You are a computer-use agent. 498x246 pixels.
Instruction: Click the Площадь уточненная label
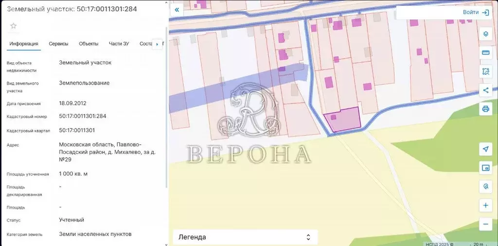(28, 174)
